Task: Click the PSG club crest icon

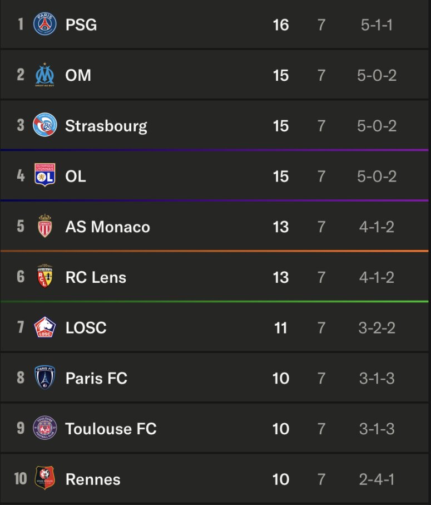Action: (44, 24)
